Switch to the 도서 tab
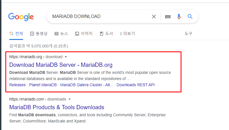 106,34
